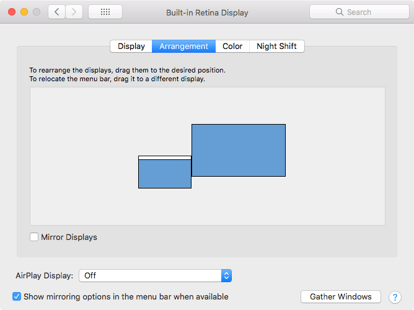
Task: Go forward with the right chevron button
Action: click(74, 12)
